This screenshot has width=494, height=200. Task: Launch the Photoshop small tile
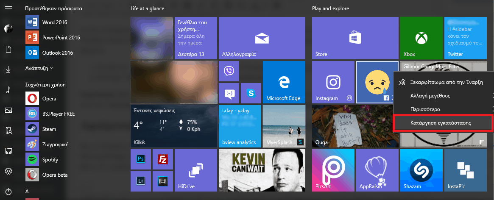140,159
